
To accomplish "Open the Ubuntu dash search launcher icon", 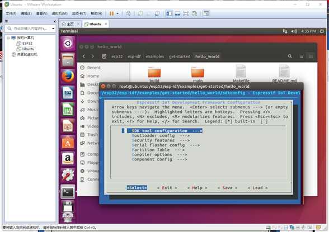I will pos(68,44).
